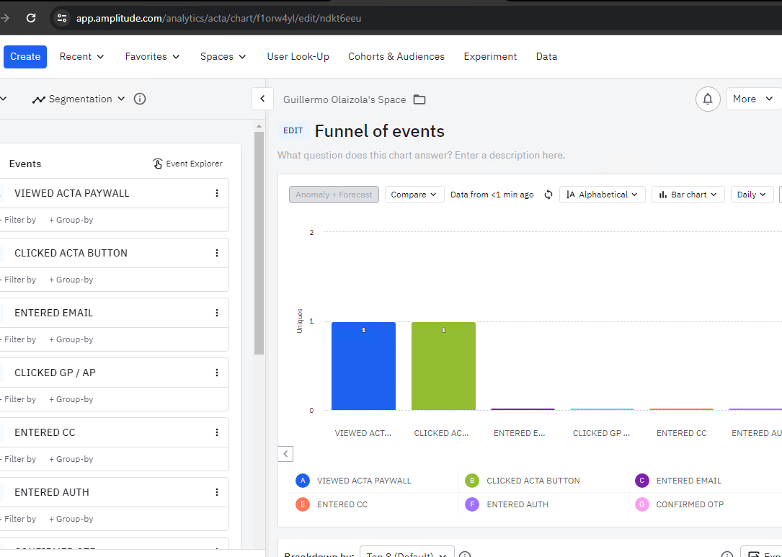Viewport: 782px width, 557px height.
Task: Open Cohorts & Audiences menu item
Action: point(396,56)
